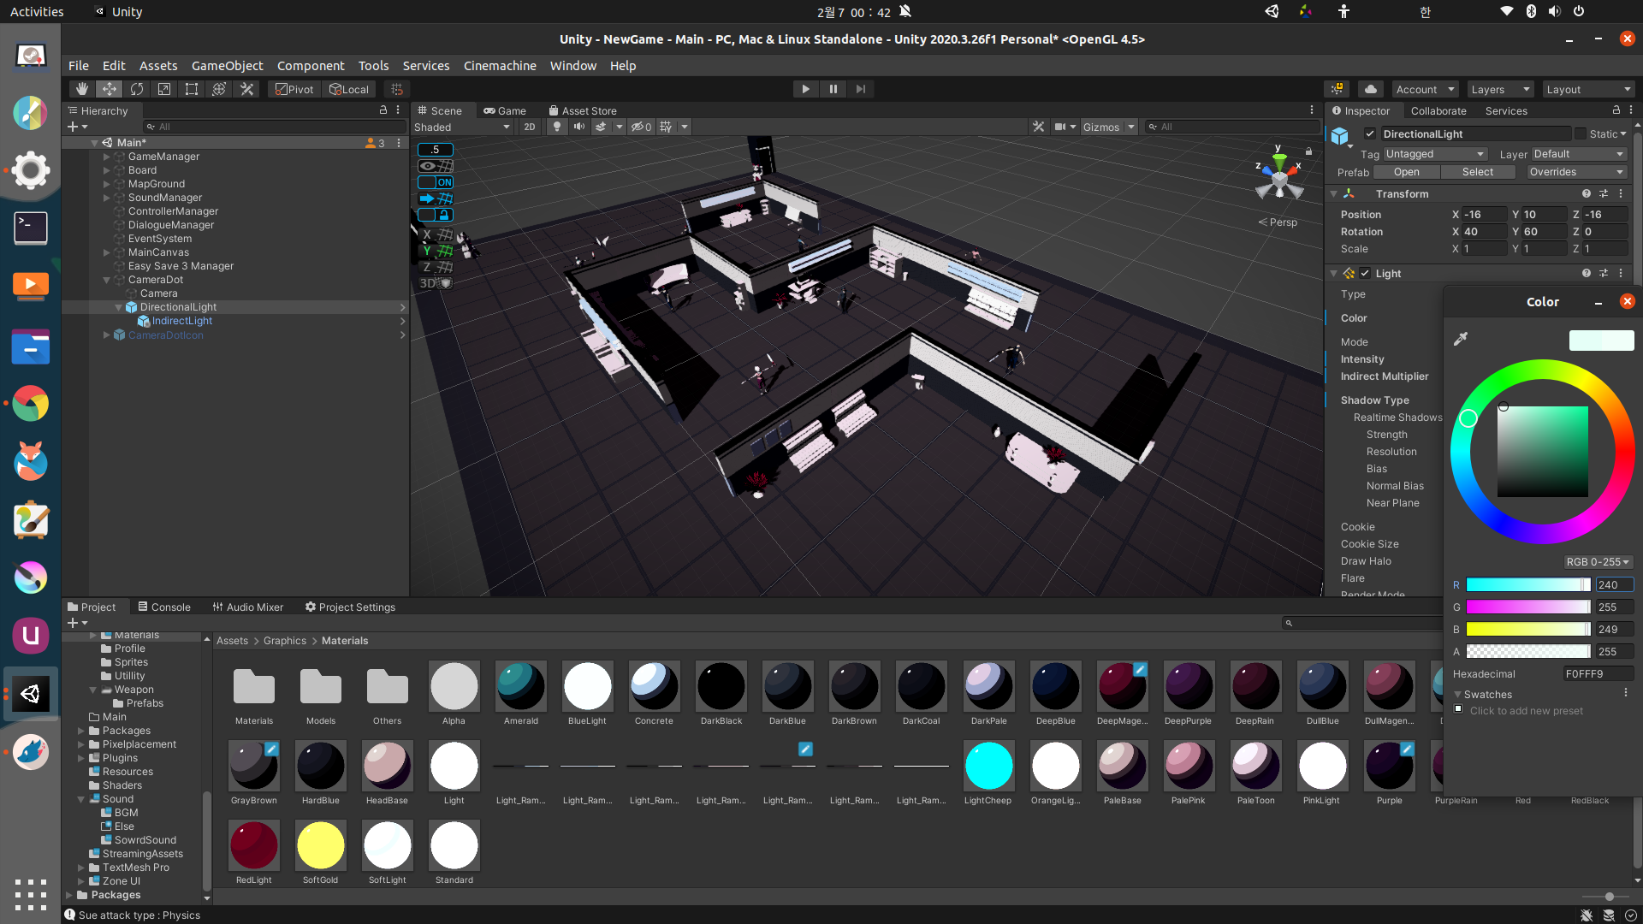
Task: Open the cloud services icon
Action: tap(1371, 89)
